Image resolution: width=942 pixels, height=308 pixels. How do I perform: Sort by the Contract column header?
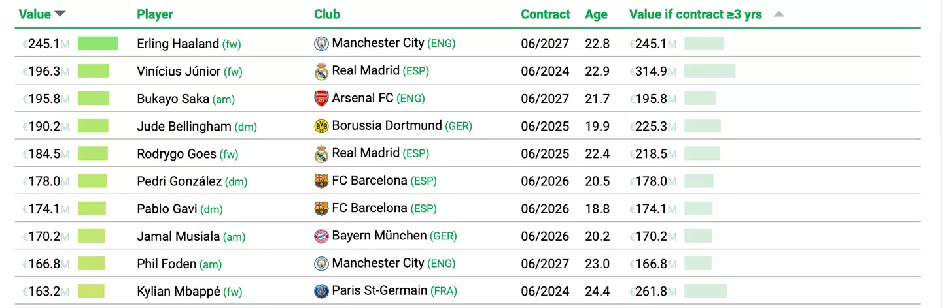[546, 14]
